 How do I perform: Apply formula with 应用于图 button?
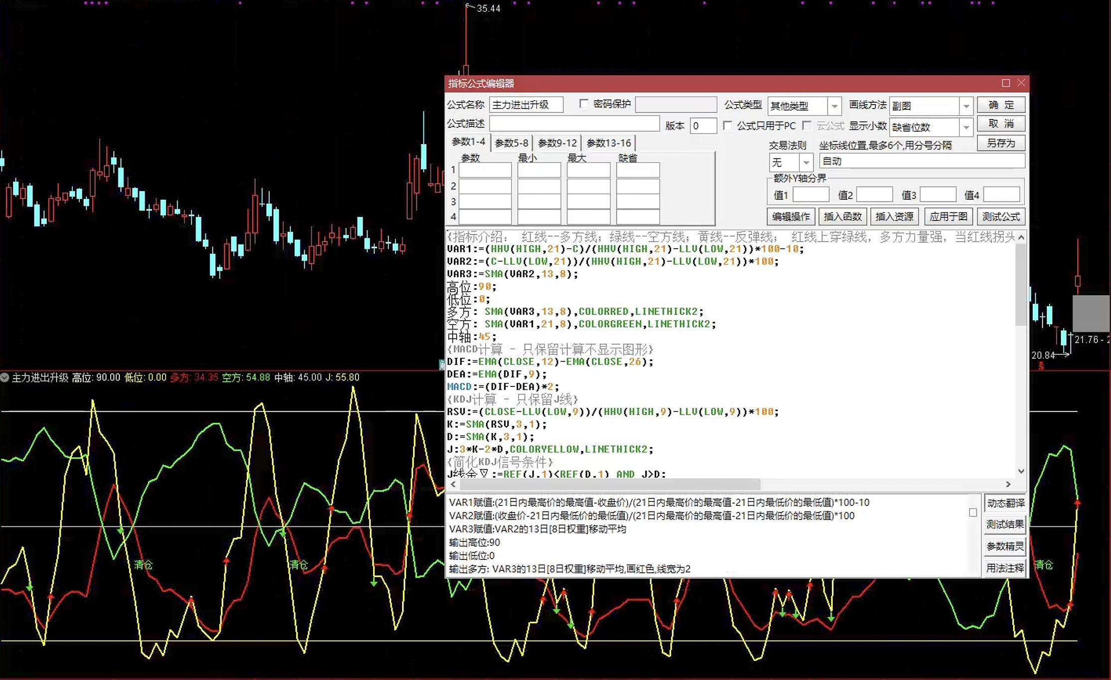[948, 216]
